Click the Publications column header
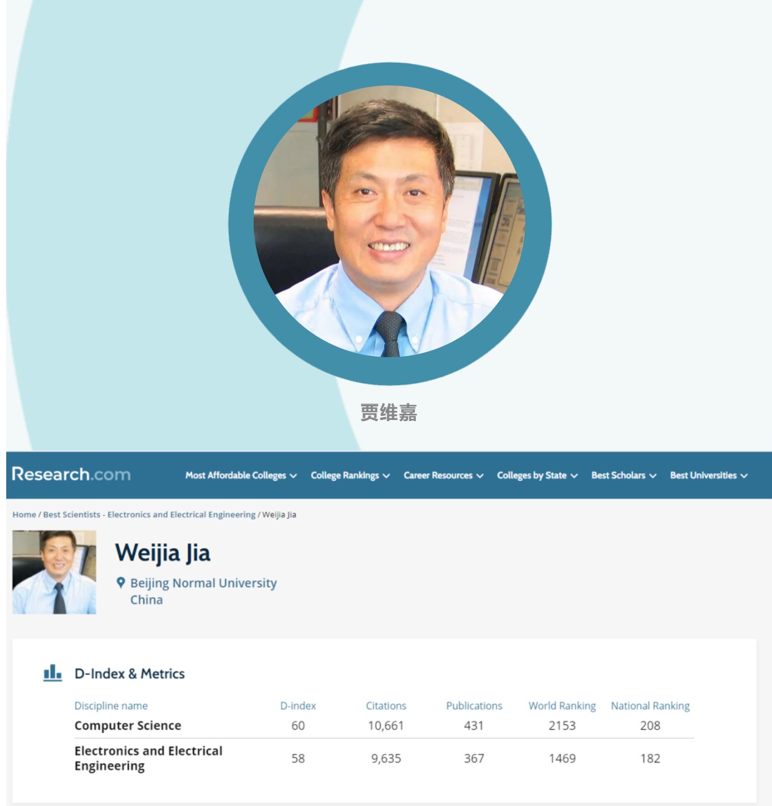Screen dimensions: 772x806 point(474,706)
